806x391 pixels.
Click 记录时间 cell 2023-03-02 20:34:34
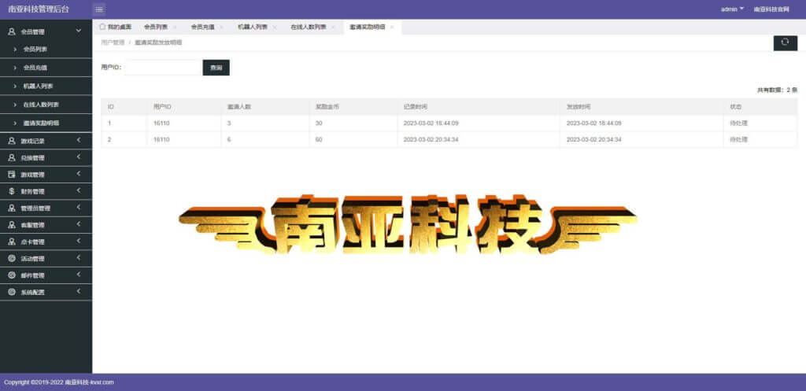point(431,140)
